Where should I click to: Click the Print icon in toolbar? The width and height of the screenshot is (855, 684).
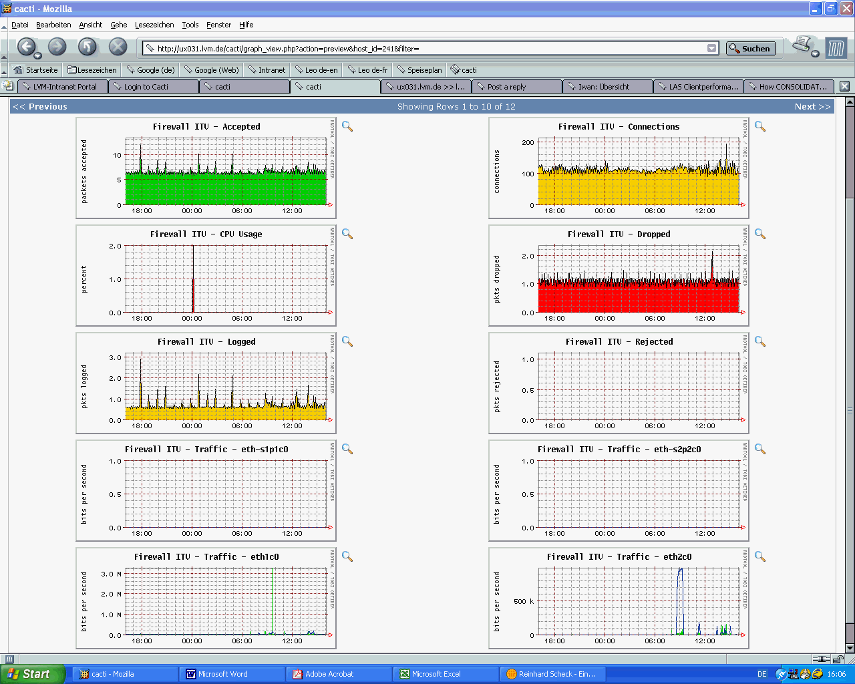802,45
